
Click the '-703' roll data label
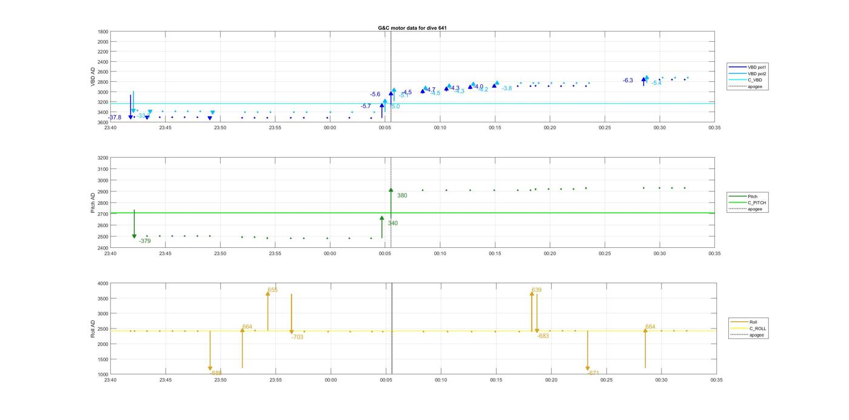[297, 337]
